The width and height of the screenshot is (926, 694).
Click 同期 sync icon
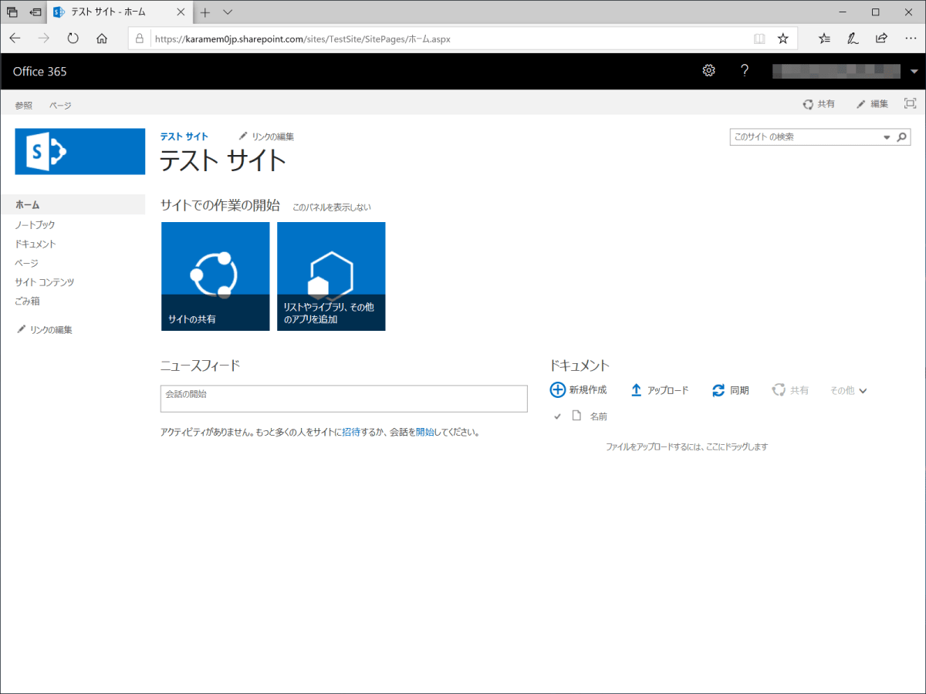(718, 390)
